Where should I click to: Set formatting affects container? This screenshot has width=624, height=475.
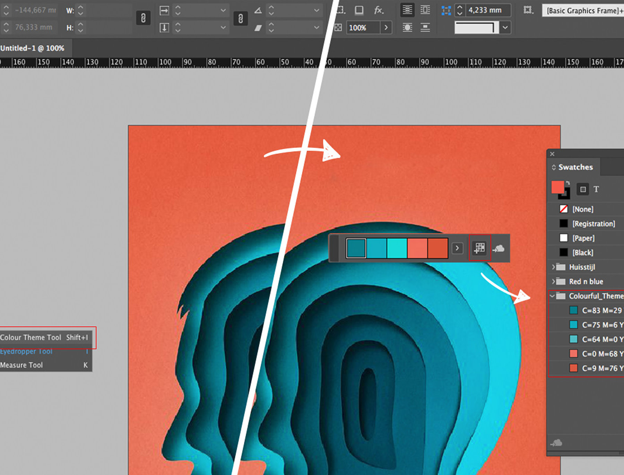[x=583, y=189]
